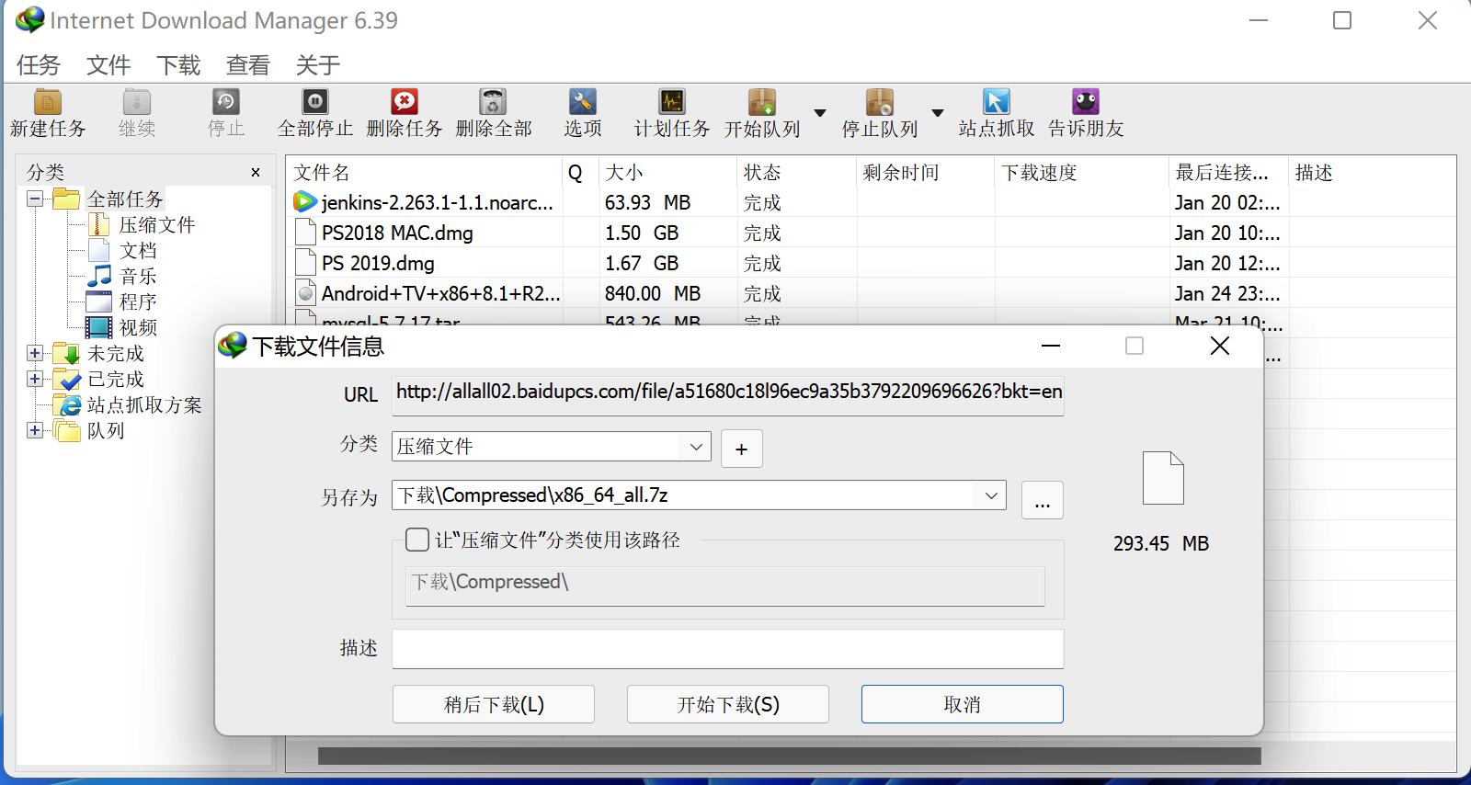Sort by 文件名 column header
The image size is (1471, 785).
tap(425, 173)
